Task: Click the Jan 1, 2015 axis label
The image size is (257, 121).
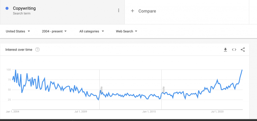Action: (x=149, y=112)
